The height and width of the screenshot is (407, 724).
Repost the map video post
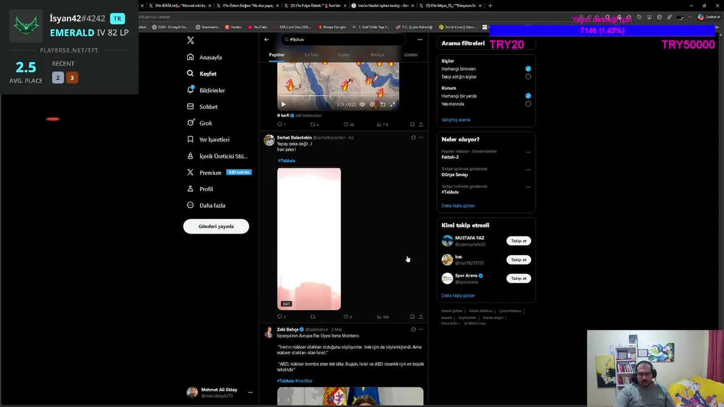(x=314, y=124)
